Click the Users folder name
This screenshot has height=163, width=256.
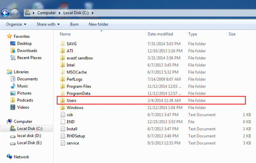(71, 100)
